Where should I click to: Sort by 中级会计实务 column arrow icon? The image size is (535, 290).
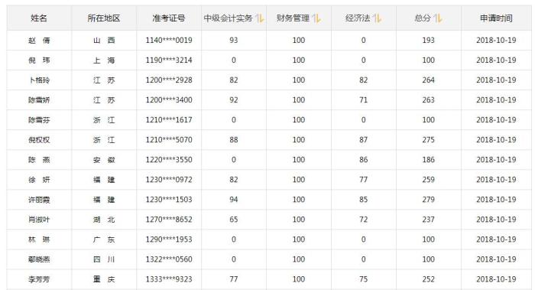coord(260,18)
